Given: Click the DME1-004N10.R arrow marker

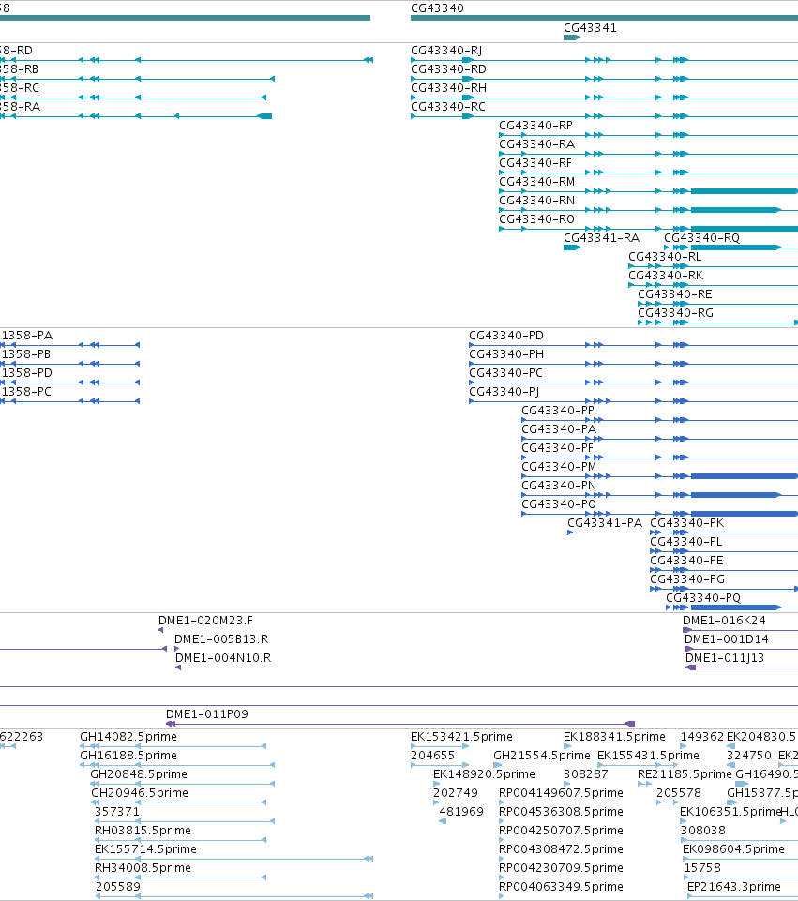Looking at the screenshot, I should [178, 668].
